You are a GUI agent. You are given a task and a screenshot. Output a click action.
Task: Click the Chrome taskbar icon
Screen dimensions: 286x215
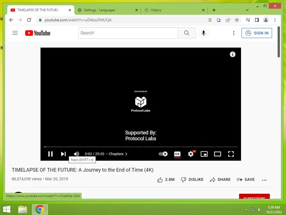click(x=40, y=209)
